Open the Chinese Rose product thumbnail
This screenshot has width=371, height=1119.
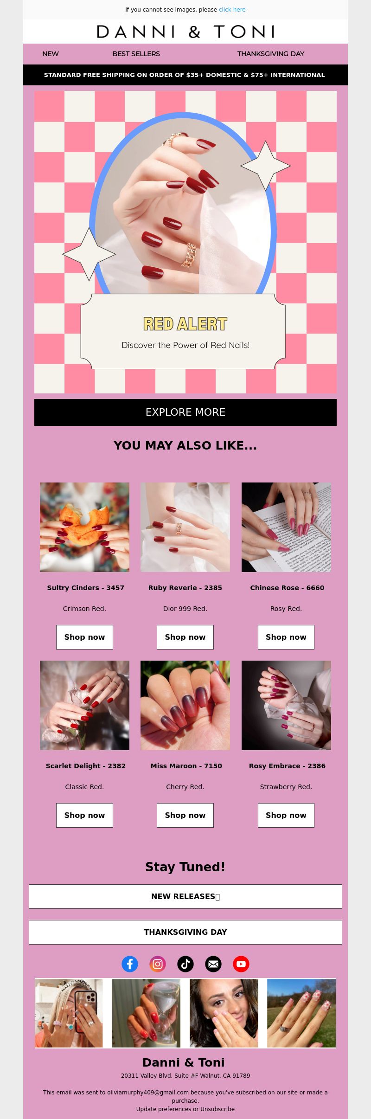tap(286, 527)
